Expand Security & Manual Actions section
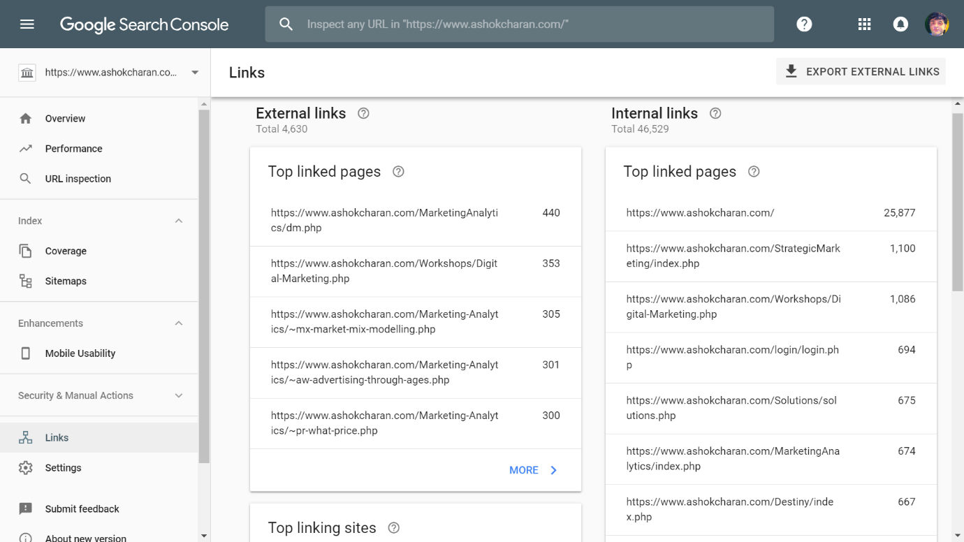The height and width of the screenshot is (542, 964). tap(178, 395)
